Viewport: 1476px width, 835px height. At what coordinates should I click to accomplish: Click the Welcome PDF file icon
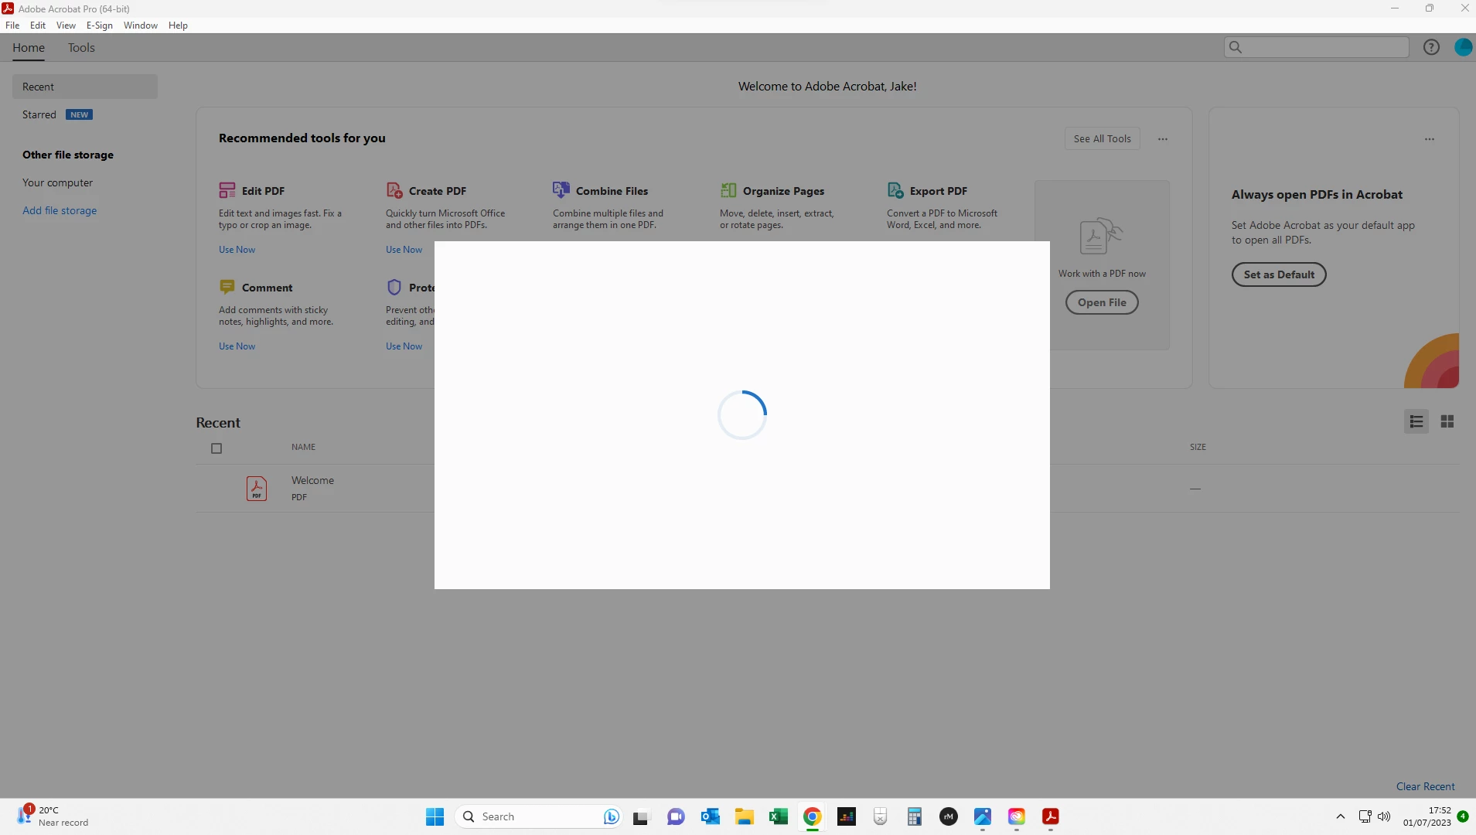257,489
